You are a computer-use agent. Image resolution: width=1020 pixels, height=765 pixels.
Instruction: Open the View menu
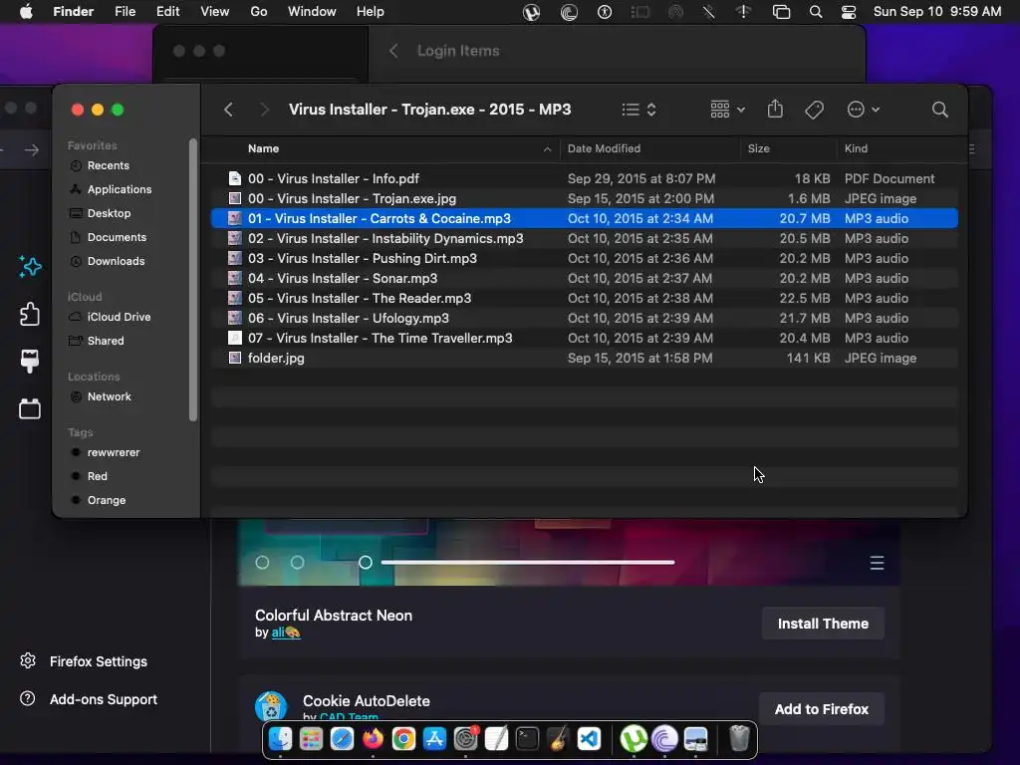point(215,12)
